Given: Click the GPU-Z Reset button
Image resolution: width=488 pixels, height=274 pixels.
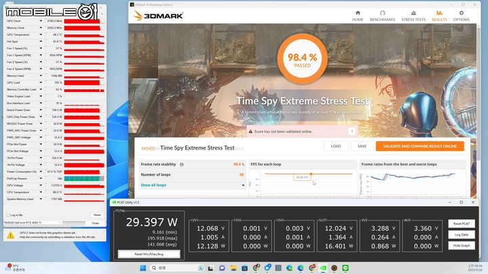Looking at the screenshot, I should 97,215.
